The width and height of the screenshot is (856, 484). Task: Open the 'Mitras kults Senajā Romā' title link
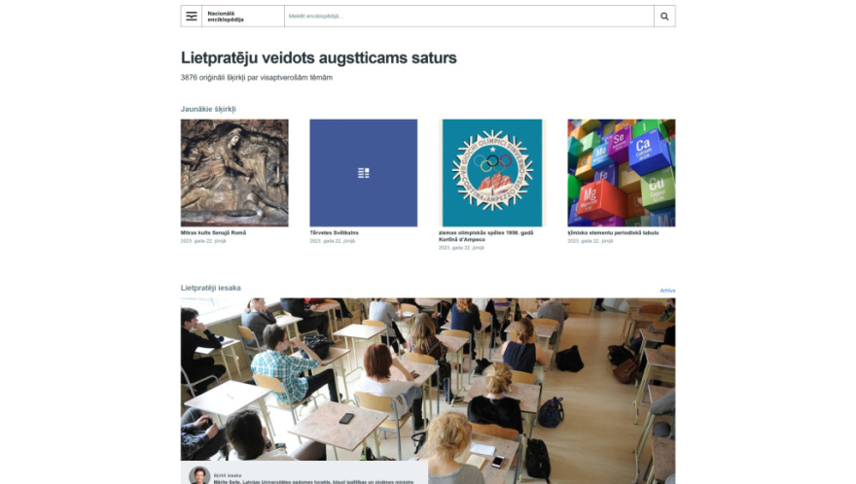coord(213,232)
